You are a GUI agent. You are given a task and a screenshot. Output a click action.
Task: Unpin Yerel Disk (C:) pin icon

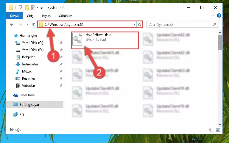[61, 43]
